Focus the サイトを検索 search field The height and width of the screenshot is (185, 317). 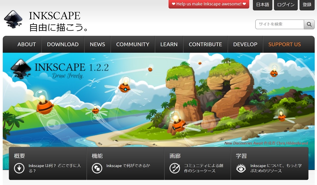click(x=279, y=24)
